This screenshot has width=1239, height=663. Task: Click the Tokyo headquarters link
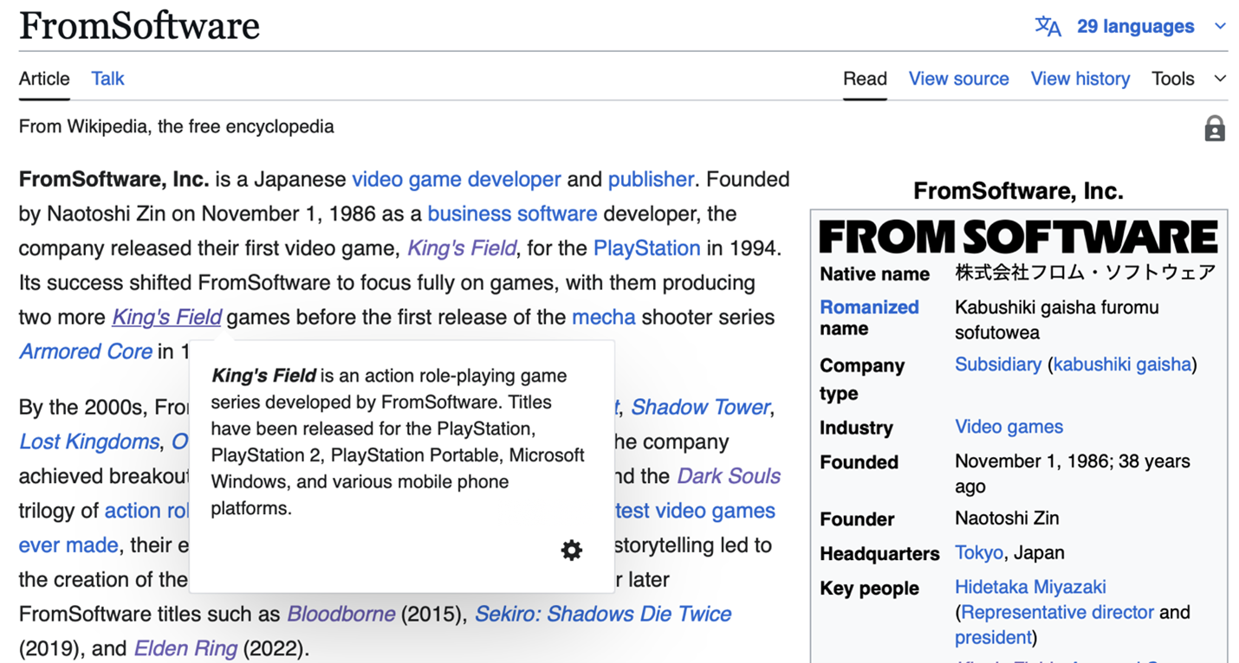point(978,552)
